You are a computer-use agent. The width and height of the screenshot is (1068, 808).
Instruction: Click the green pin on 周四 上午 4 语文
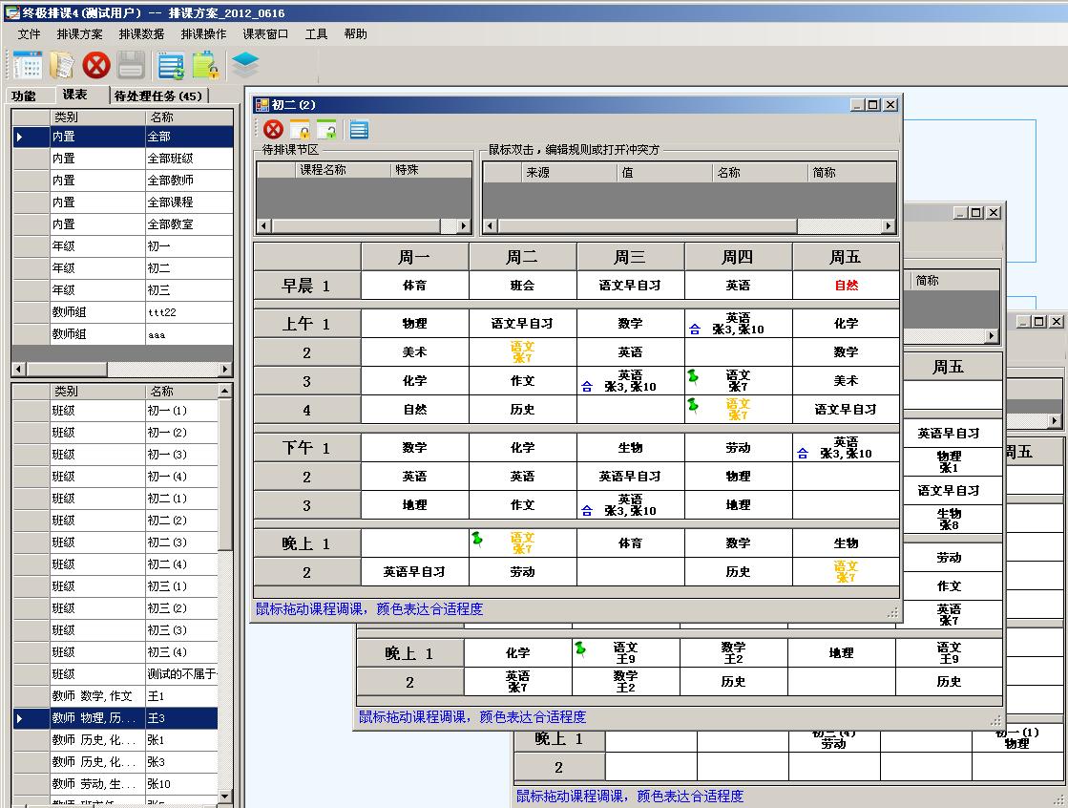693,405
